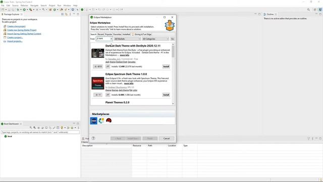Click Create new Spring Starter Project link
The height and width of the screenshot is (182, 323).
pos(22,30)
